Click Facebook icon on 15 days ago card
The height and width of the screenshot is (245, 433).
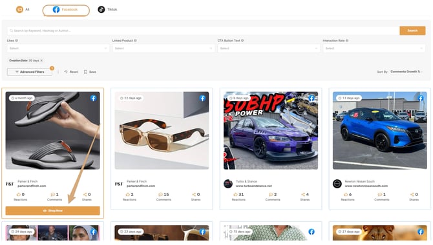(x=312, y=231)
